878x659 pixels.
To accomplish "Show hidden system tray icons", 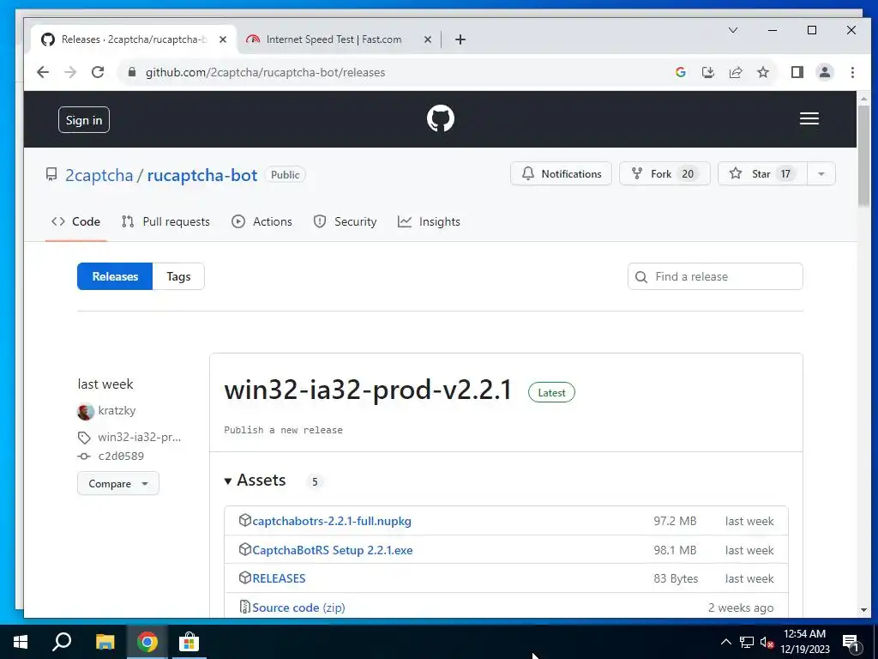I will pyautogui.click(x=725, y=642).
